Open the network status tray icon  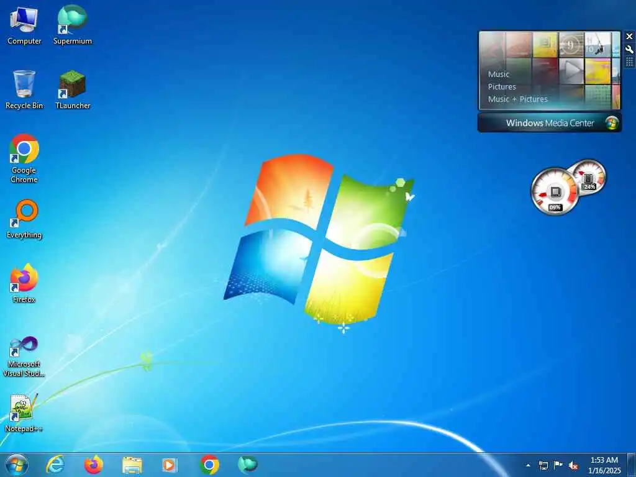543,465
